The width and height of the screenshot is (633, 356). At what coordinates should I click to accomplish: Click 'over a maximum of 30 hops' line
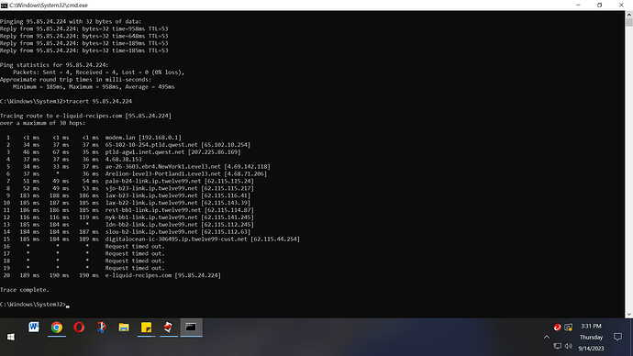click(43, 123)
